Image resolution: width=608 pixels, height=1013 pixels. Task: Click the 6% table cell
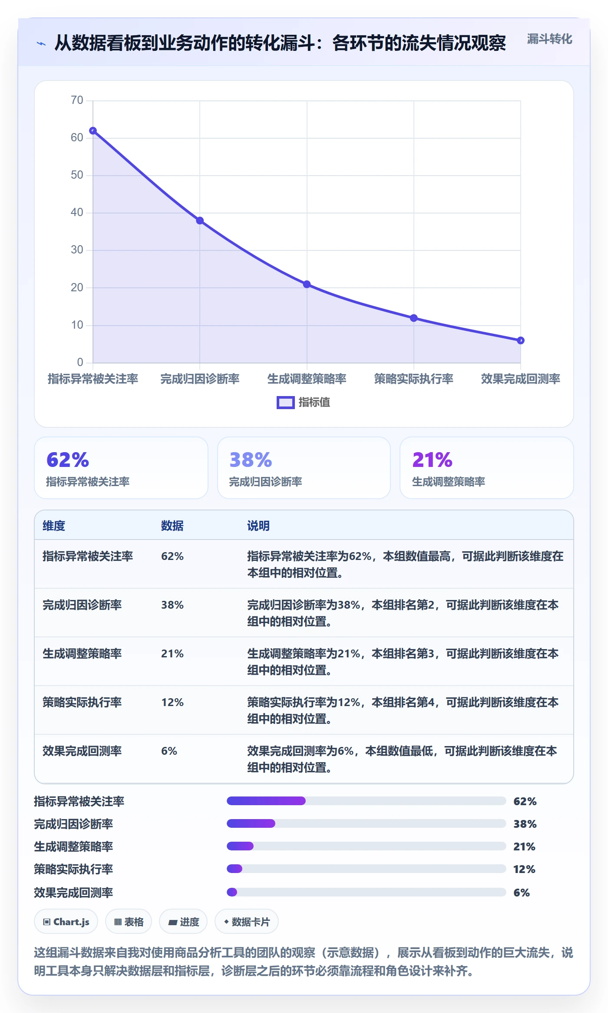click(169, 751)
